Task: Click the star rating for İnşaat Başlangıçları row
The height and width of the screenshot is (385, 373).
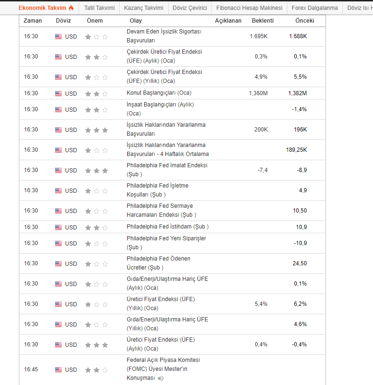Action: click(x=96, y=109)
